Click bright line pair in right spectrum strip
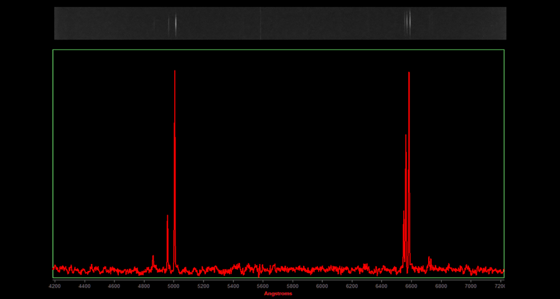The height and width of the screenshot is (299, 560). (x=408, y=24)
